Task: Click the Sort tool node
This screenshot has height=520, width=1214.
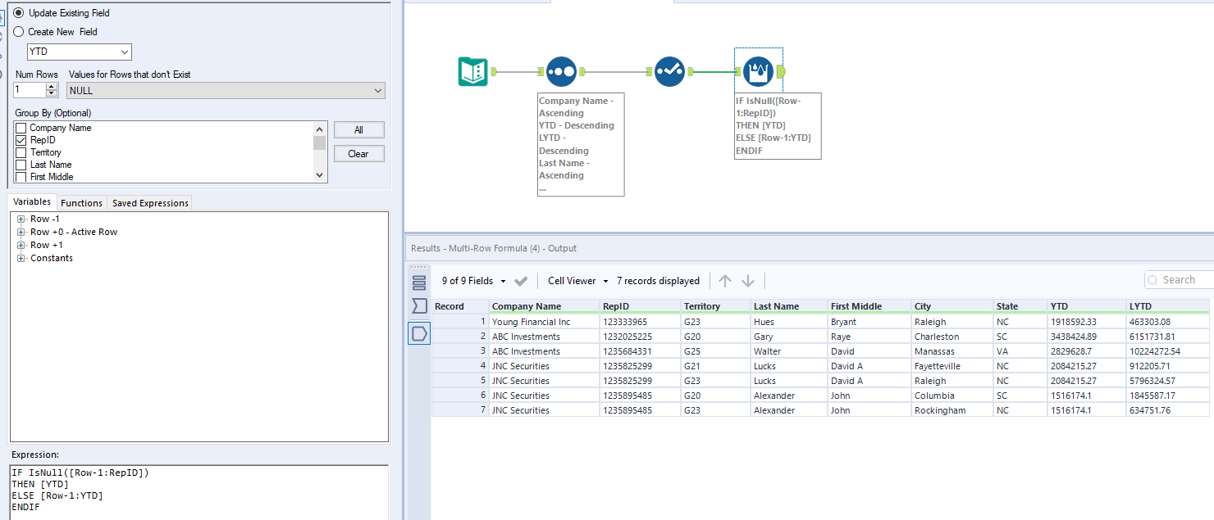Action: pos(562,72)
